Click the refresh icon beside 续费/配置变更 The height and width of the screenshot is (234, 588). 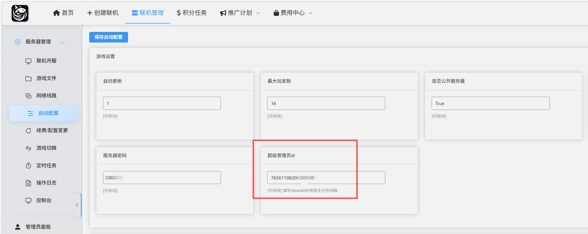(x=28, y=131)
